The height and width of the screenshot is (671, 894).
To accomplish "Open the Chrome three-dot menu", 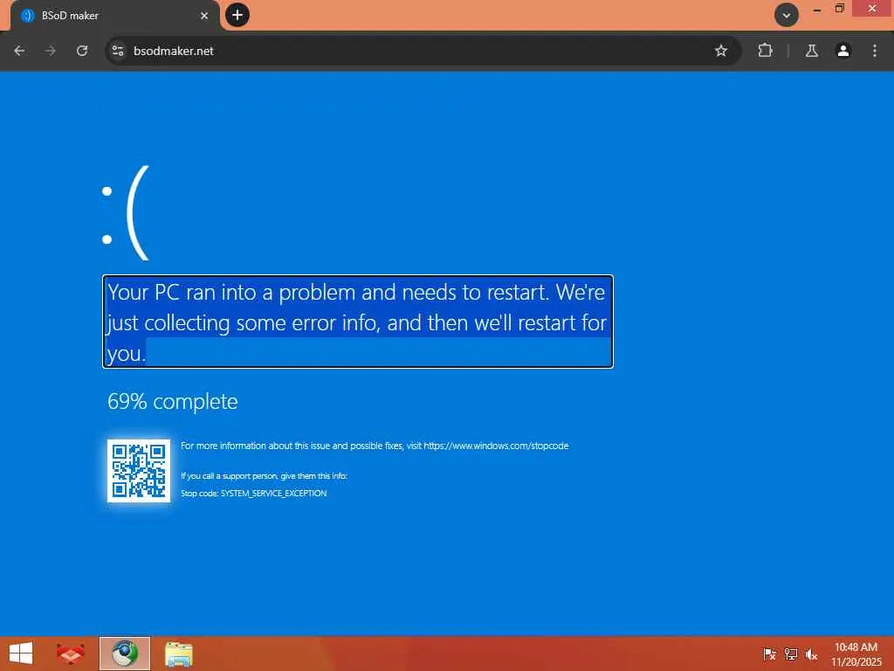I will pyautogui.click(x=875, y=51).
